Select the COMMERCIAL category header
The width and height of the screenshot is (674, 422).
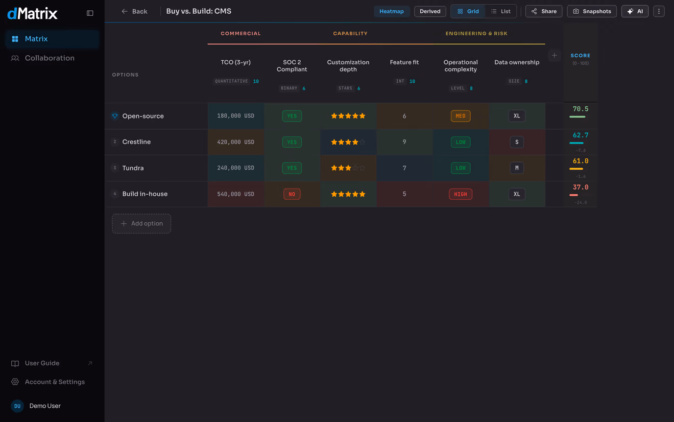240,34
